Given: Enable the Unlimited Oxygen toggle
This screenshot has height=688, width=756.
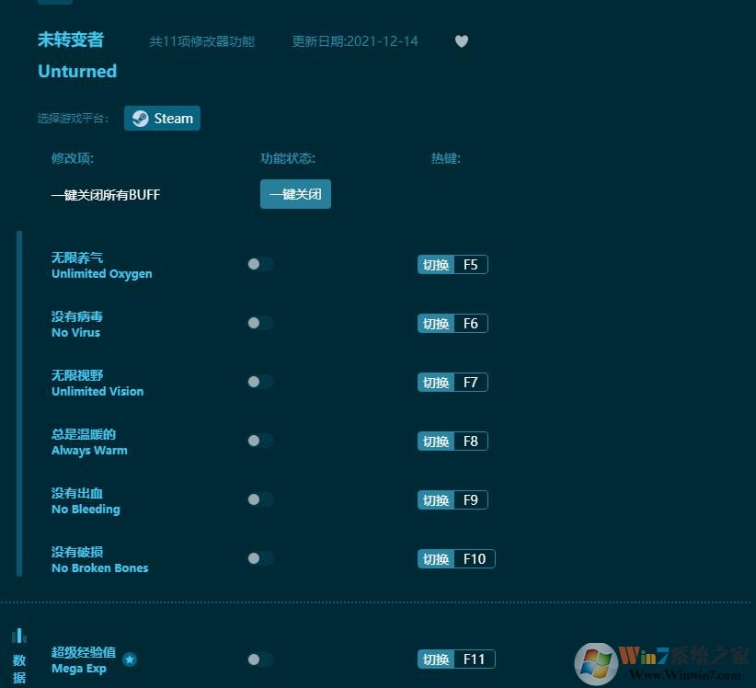Looking at the screenshot, I should (259, 264).
